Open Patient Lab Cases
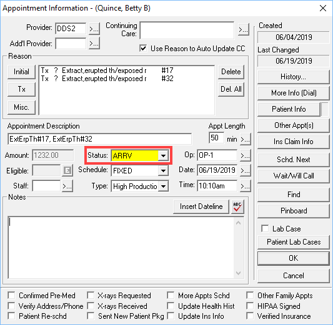 pyautogui.click(x=293, y=242)
